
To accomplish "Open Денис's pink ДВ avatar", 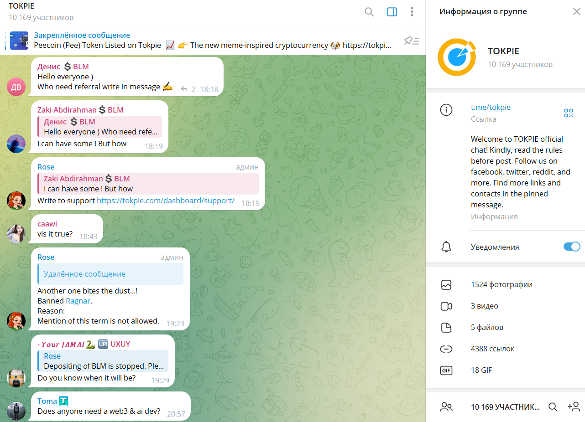I will [16, 87].
